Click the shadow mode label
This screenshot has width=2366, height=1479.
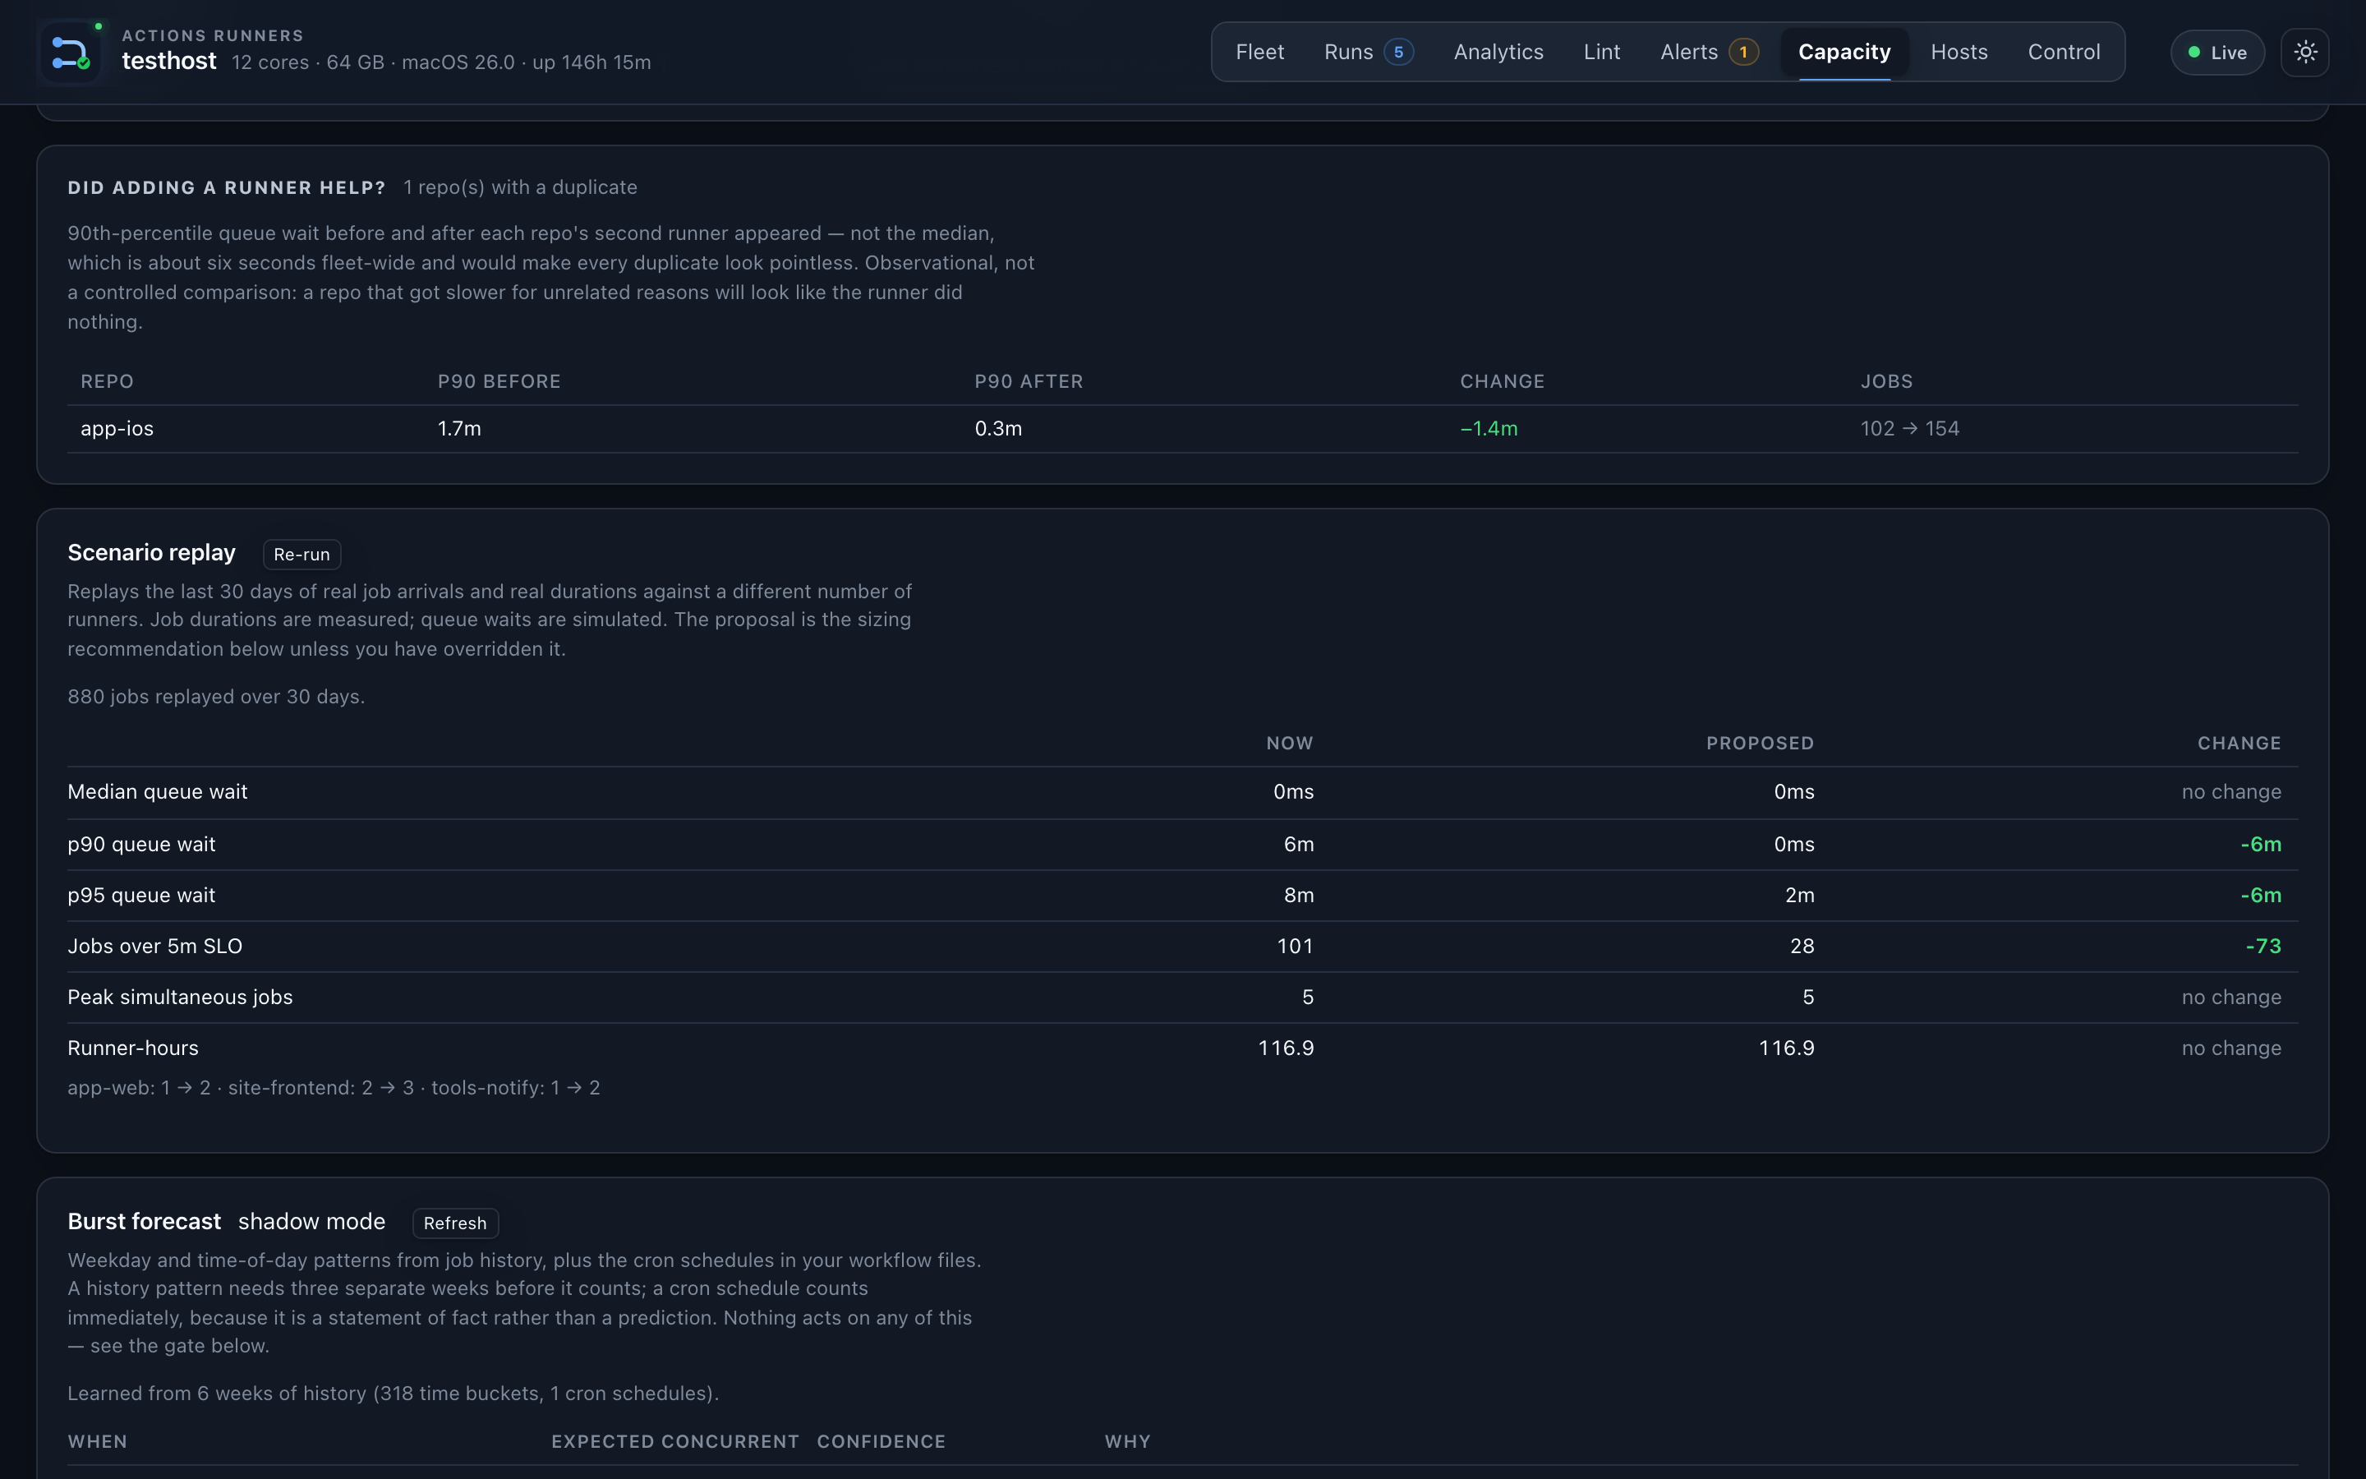[x=312, y=1223]
